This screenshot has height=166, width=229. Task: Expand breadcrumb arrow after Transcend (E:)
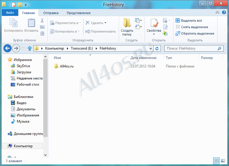click(x=96, y=48)
